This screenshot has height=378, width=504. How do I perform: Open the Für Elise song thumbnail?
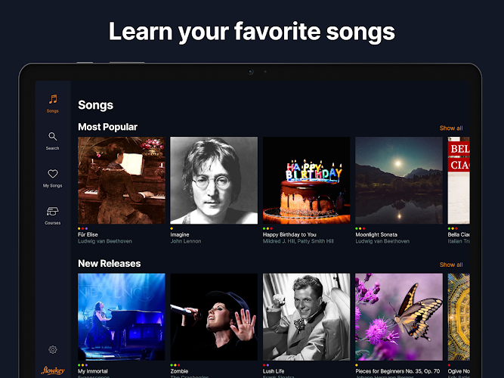pos(122,180)
